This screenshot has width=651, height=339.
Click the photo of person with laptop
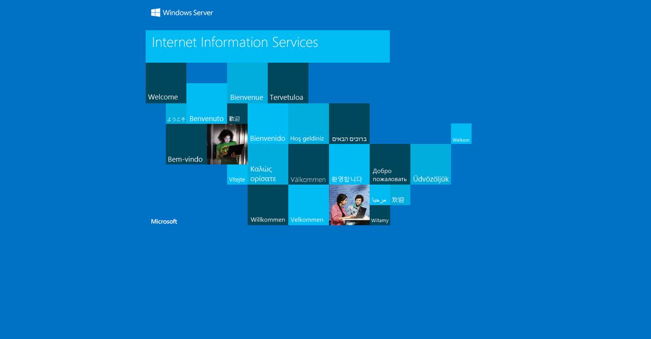pos(227,144)
